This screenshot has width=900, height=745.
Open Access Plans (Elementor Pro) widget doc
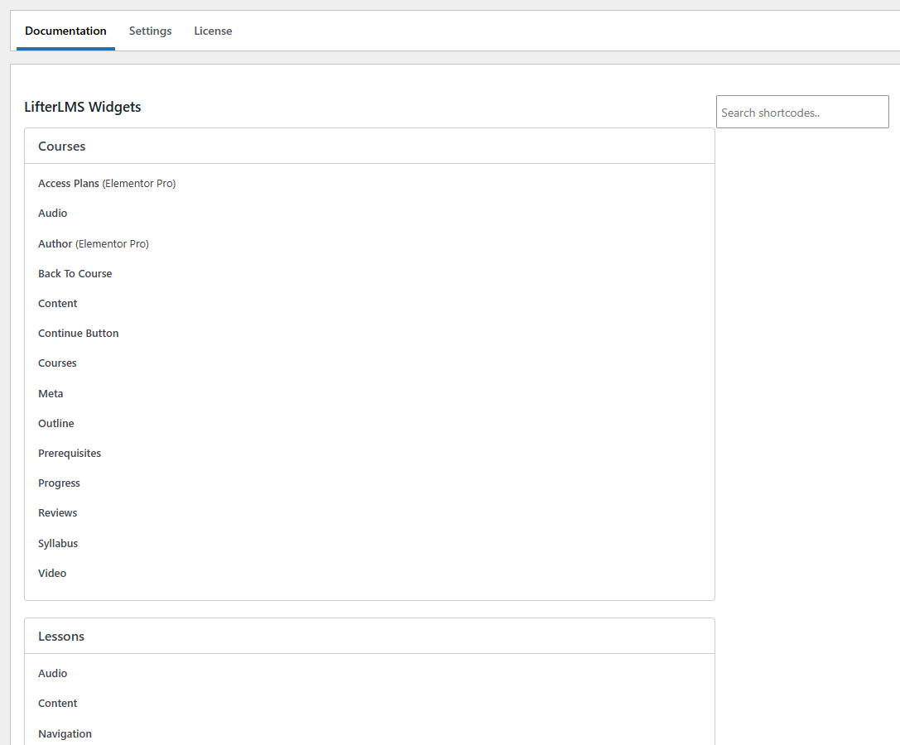tap(107, 184)
